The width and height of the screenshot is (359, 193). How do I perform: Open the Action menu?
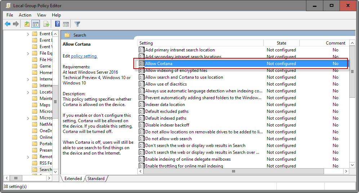(25, 15)
